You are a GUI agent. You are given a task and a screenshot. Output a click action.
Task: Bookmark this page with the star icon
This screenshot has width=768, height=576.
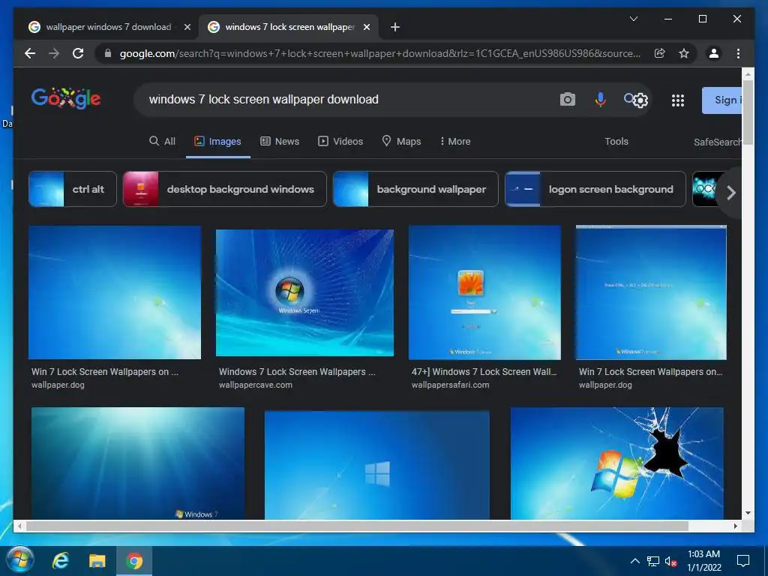click(x=684, y=53)
